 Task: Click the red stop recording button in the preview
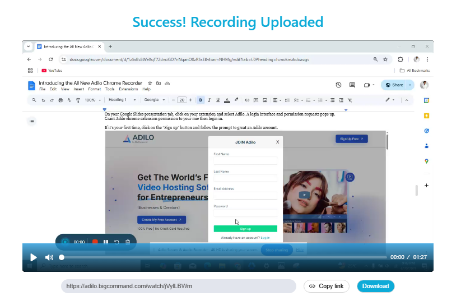(x=95, y=242)
